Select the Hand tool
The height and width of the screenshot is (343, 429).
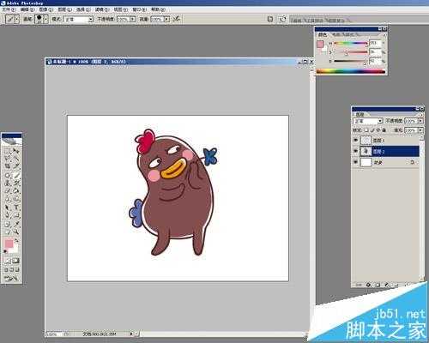[x=7, y=232]
